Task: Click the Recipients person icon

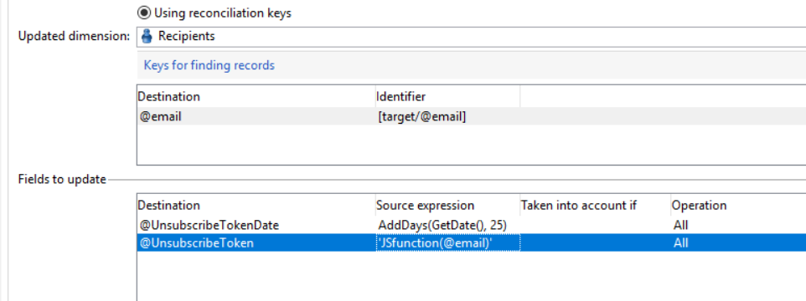Action: point(147,37)
